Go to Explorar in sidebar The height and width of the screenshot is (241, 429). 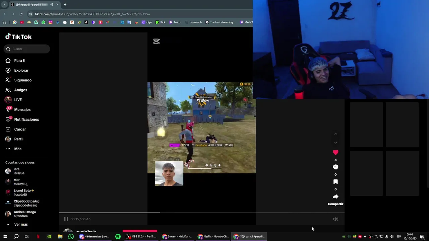[x=17, y=70]
